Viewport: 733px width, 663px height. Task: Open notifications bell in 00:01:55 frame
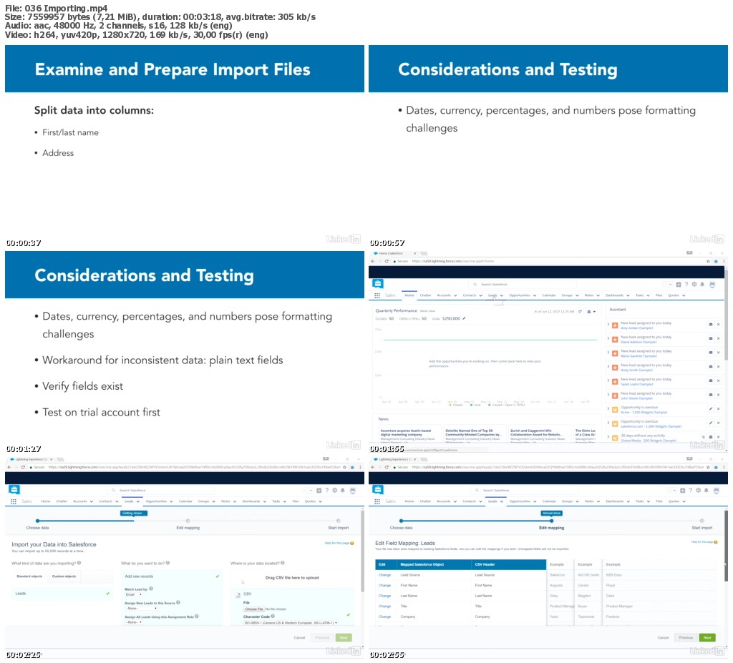coord(702,284)
